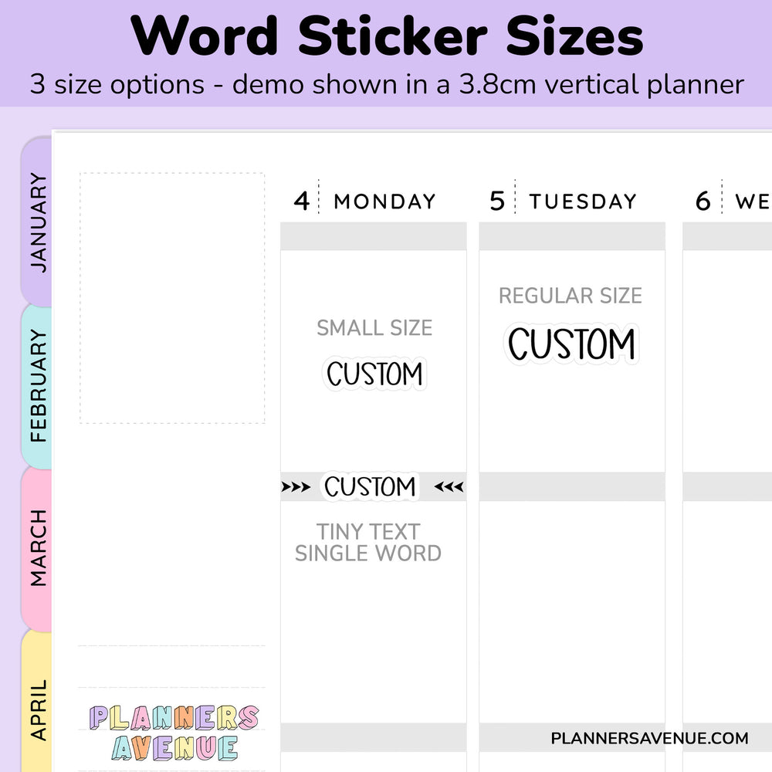Click the date number 5
This screenshot has height=772, width=772.
(498, 201)
